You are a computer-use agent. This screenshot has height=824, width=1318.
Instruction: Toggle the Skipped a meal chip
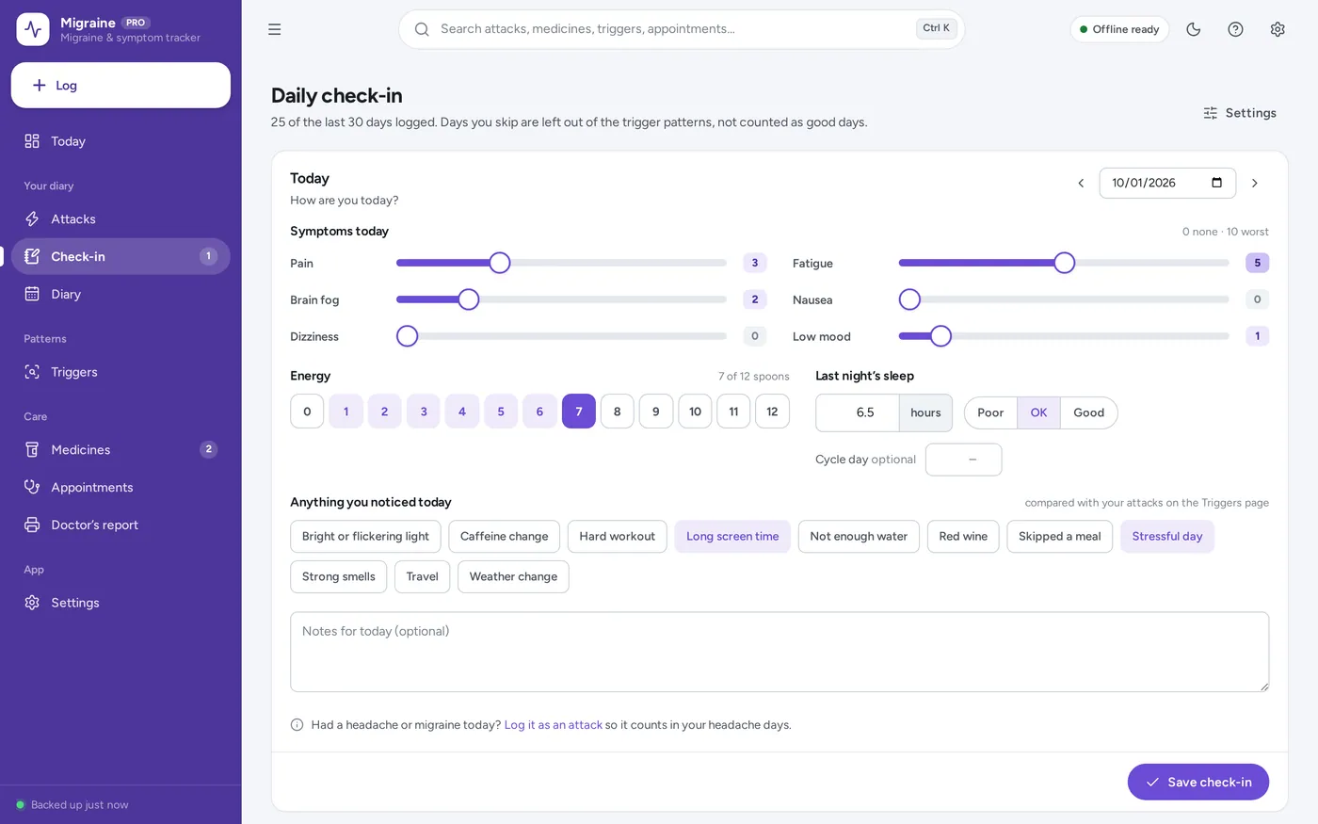[1059, 537]
